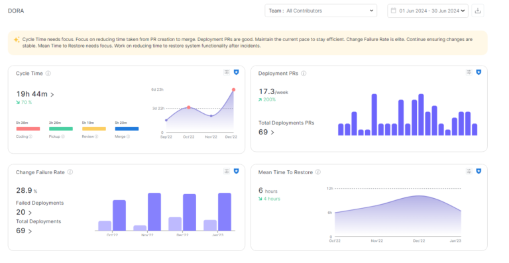
Task: Click the Merge stage info icon
Action: click(128, 136)
